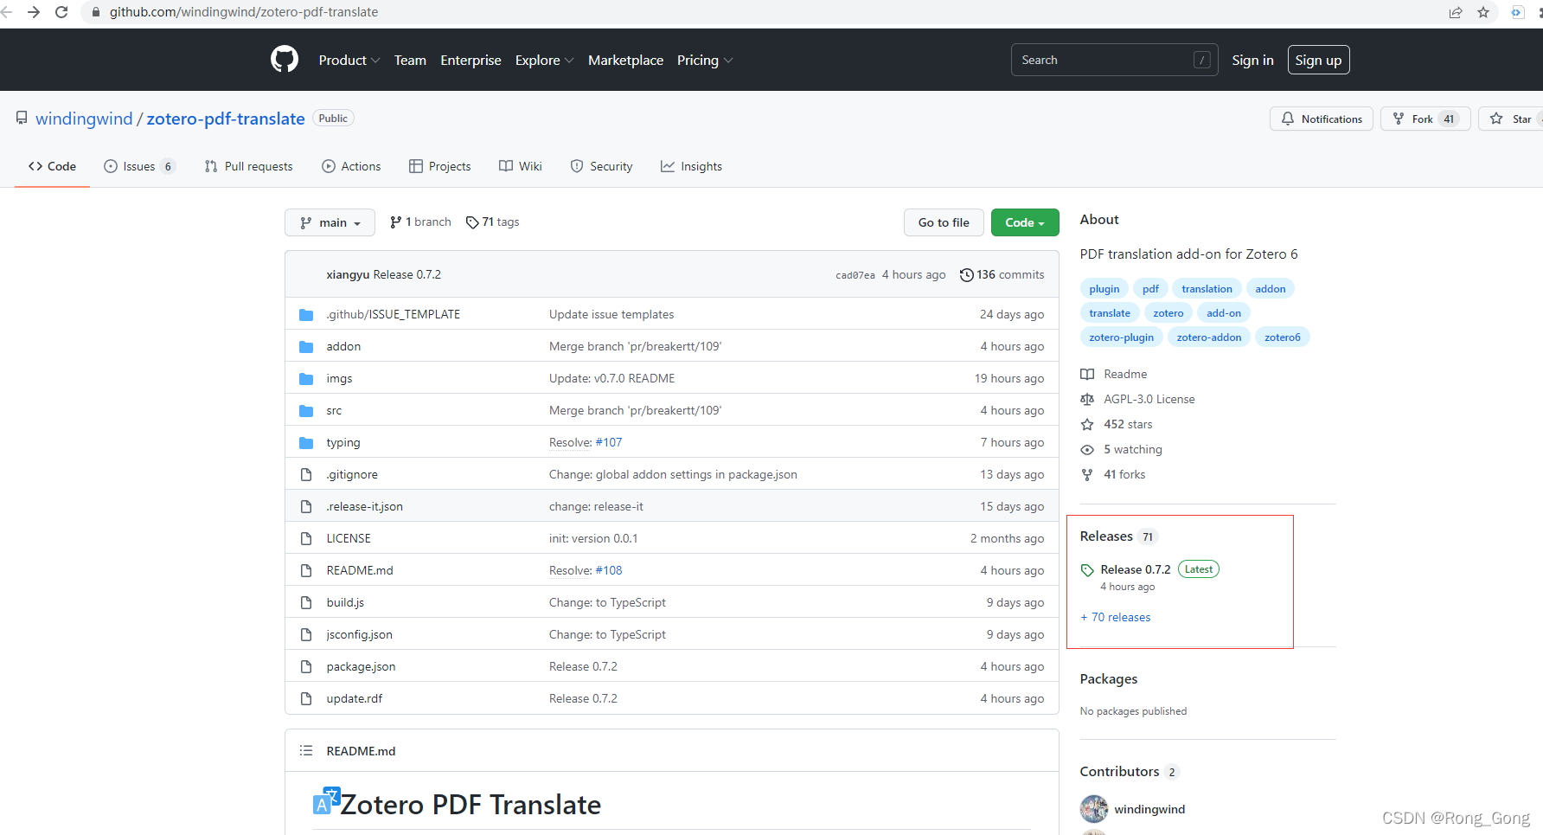Click windingwind's contributor avatar
The width and height of the screenshot is (1543, 835).
[x=1094, y=809]
